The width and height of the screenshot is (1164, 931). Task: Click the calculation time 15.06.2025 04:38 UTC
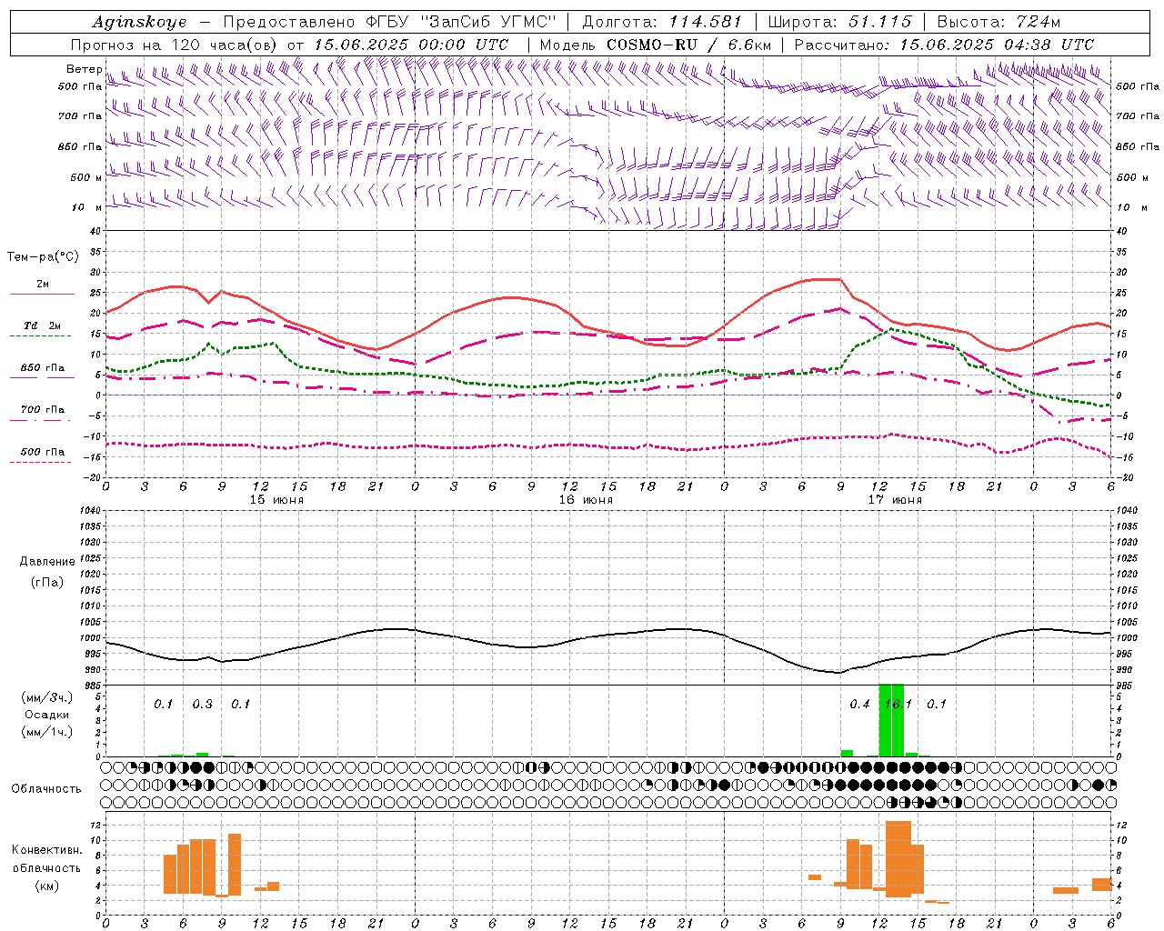click(997, 45)
